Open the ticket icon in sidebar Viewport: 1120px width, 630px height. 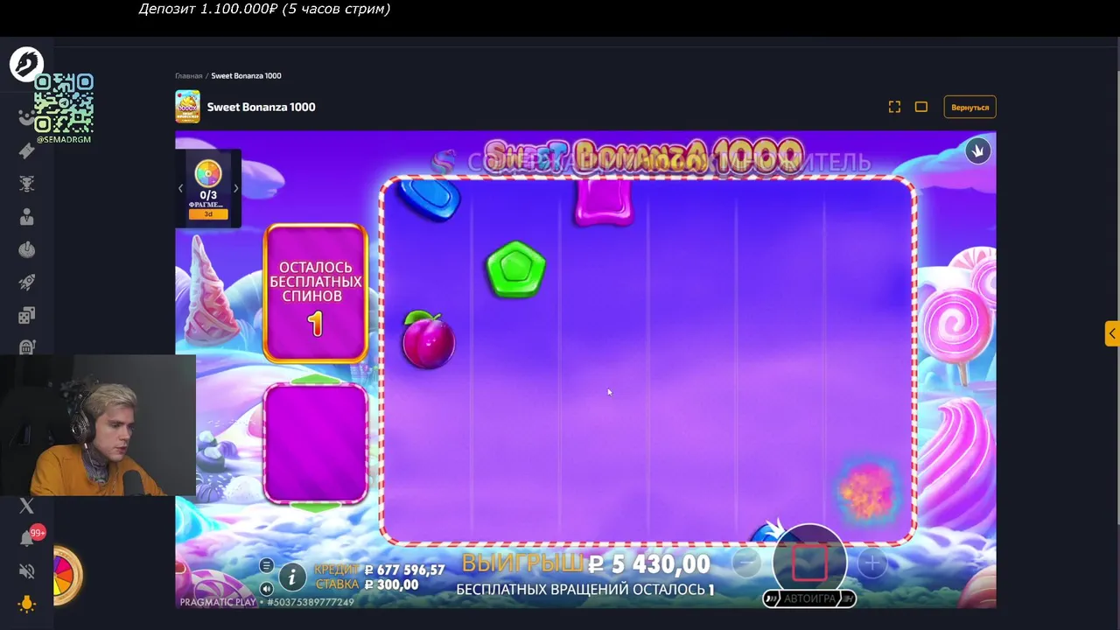(x=26, y=150)
